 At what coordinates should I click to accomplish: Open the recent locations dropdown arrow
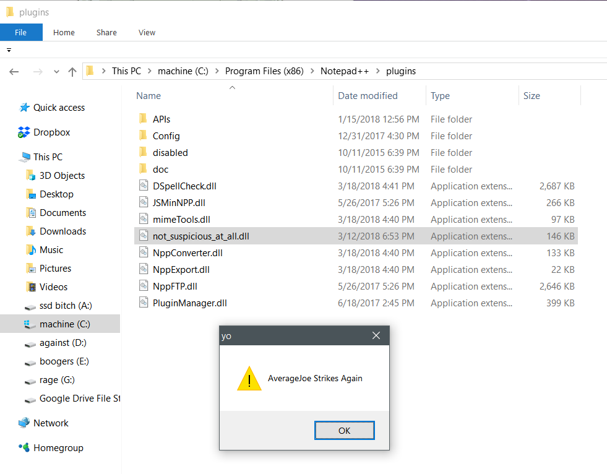[x=56, y=72]
